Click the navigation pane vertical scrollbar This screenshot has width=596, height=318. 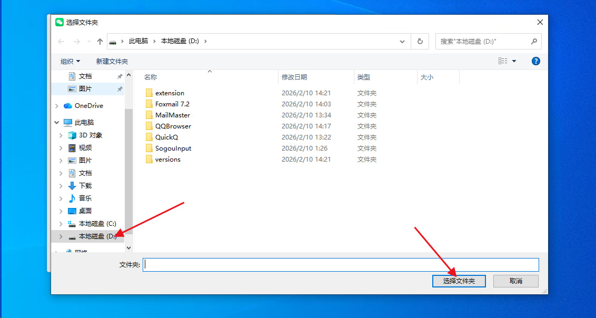129,168
